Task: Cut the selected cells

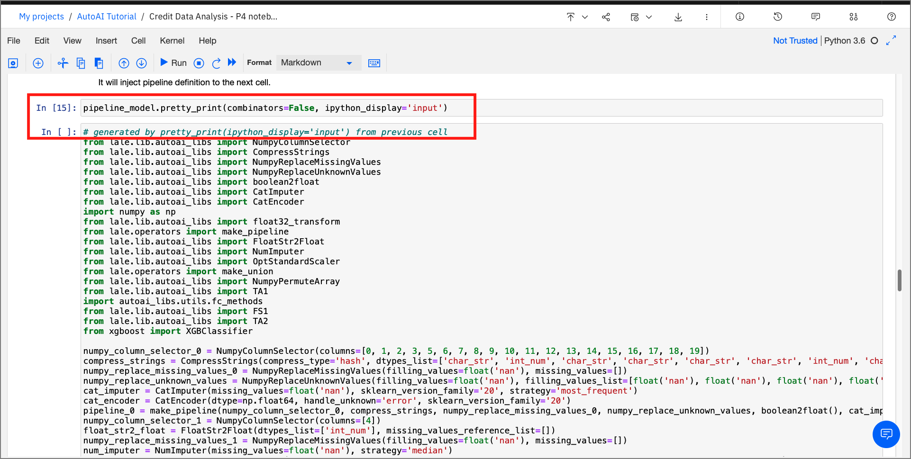Action: [62, 63]
